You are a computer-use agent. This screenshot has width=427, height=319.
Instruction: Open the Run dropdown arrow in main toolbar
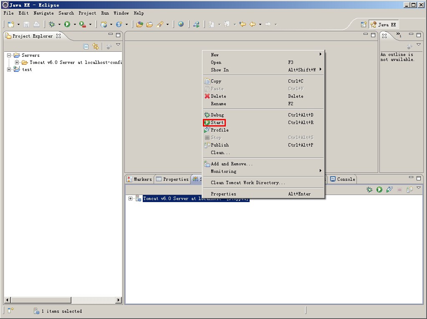pyautogui.click(x=75, y=25)
